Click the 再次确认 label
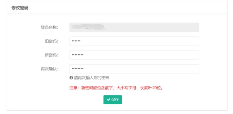 coord(49,69)
